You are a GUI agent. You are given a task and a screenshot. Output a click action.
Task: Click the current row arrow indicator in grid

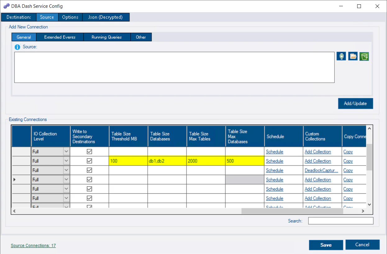click(14, 180)
